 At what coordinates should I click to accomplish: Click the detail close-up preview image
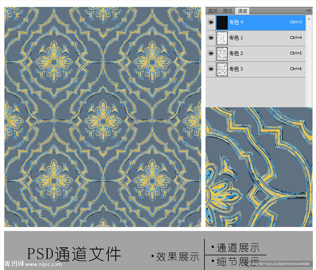(259, 167)
